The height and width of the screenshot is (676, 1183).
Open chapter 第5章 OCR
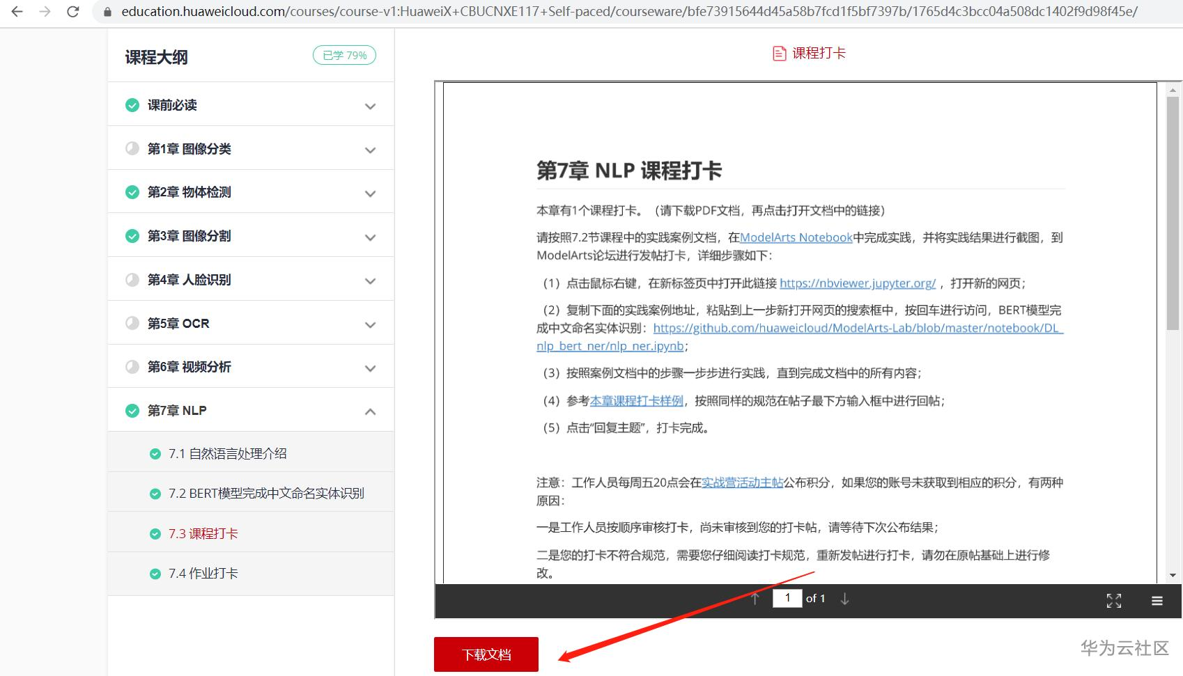coord(178,324)
